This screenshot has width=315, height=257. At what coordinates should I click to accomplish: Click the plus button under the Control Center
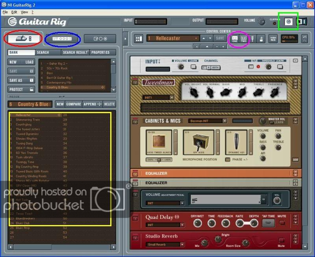pos(223,47)
